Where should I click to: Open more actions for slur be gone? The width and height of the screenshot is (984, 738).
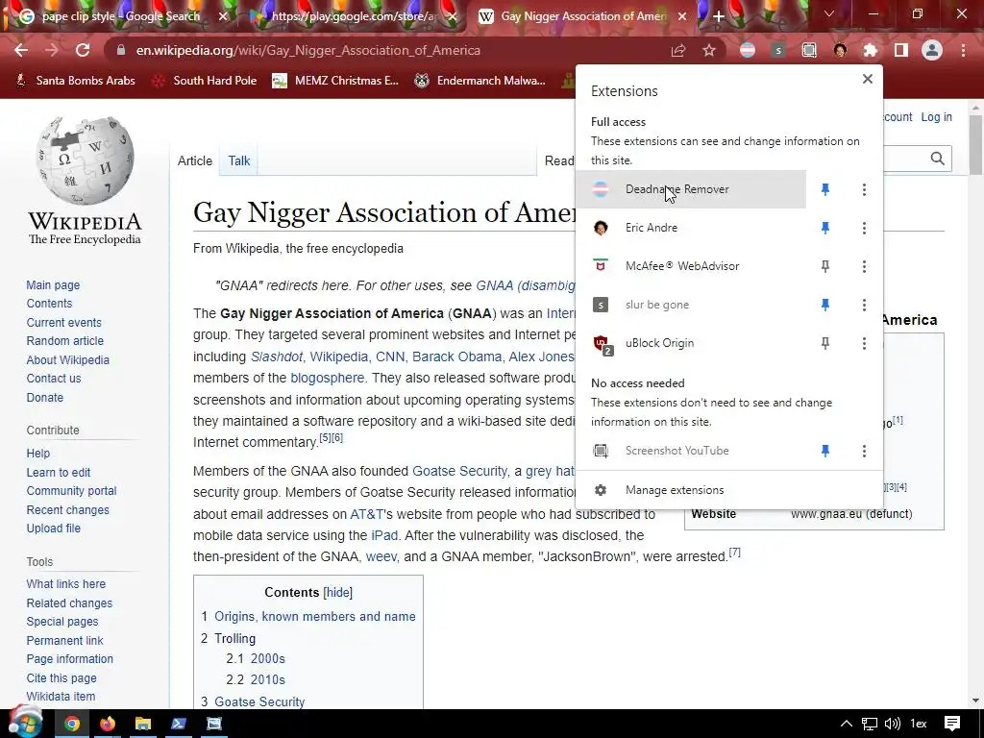864,305
